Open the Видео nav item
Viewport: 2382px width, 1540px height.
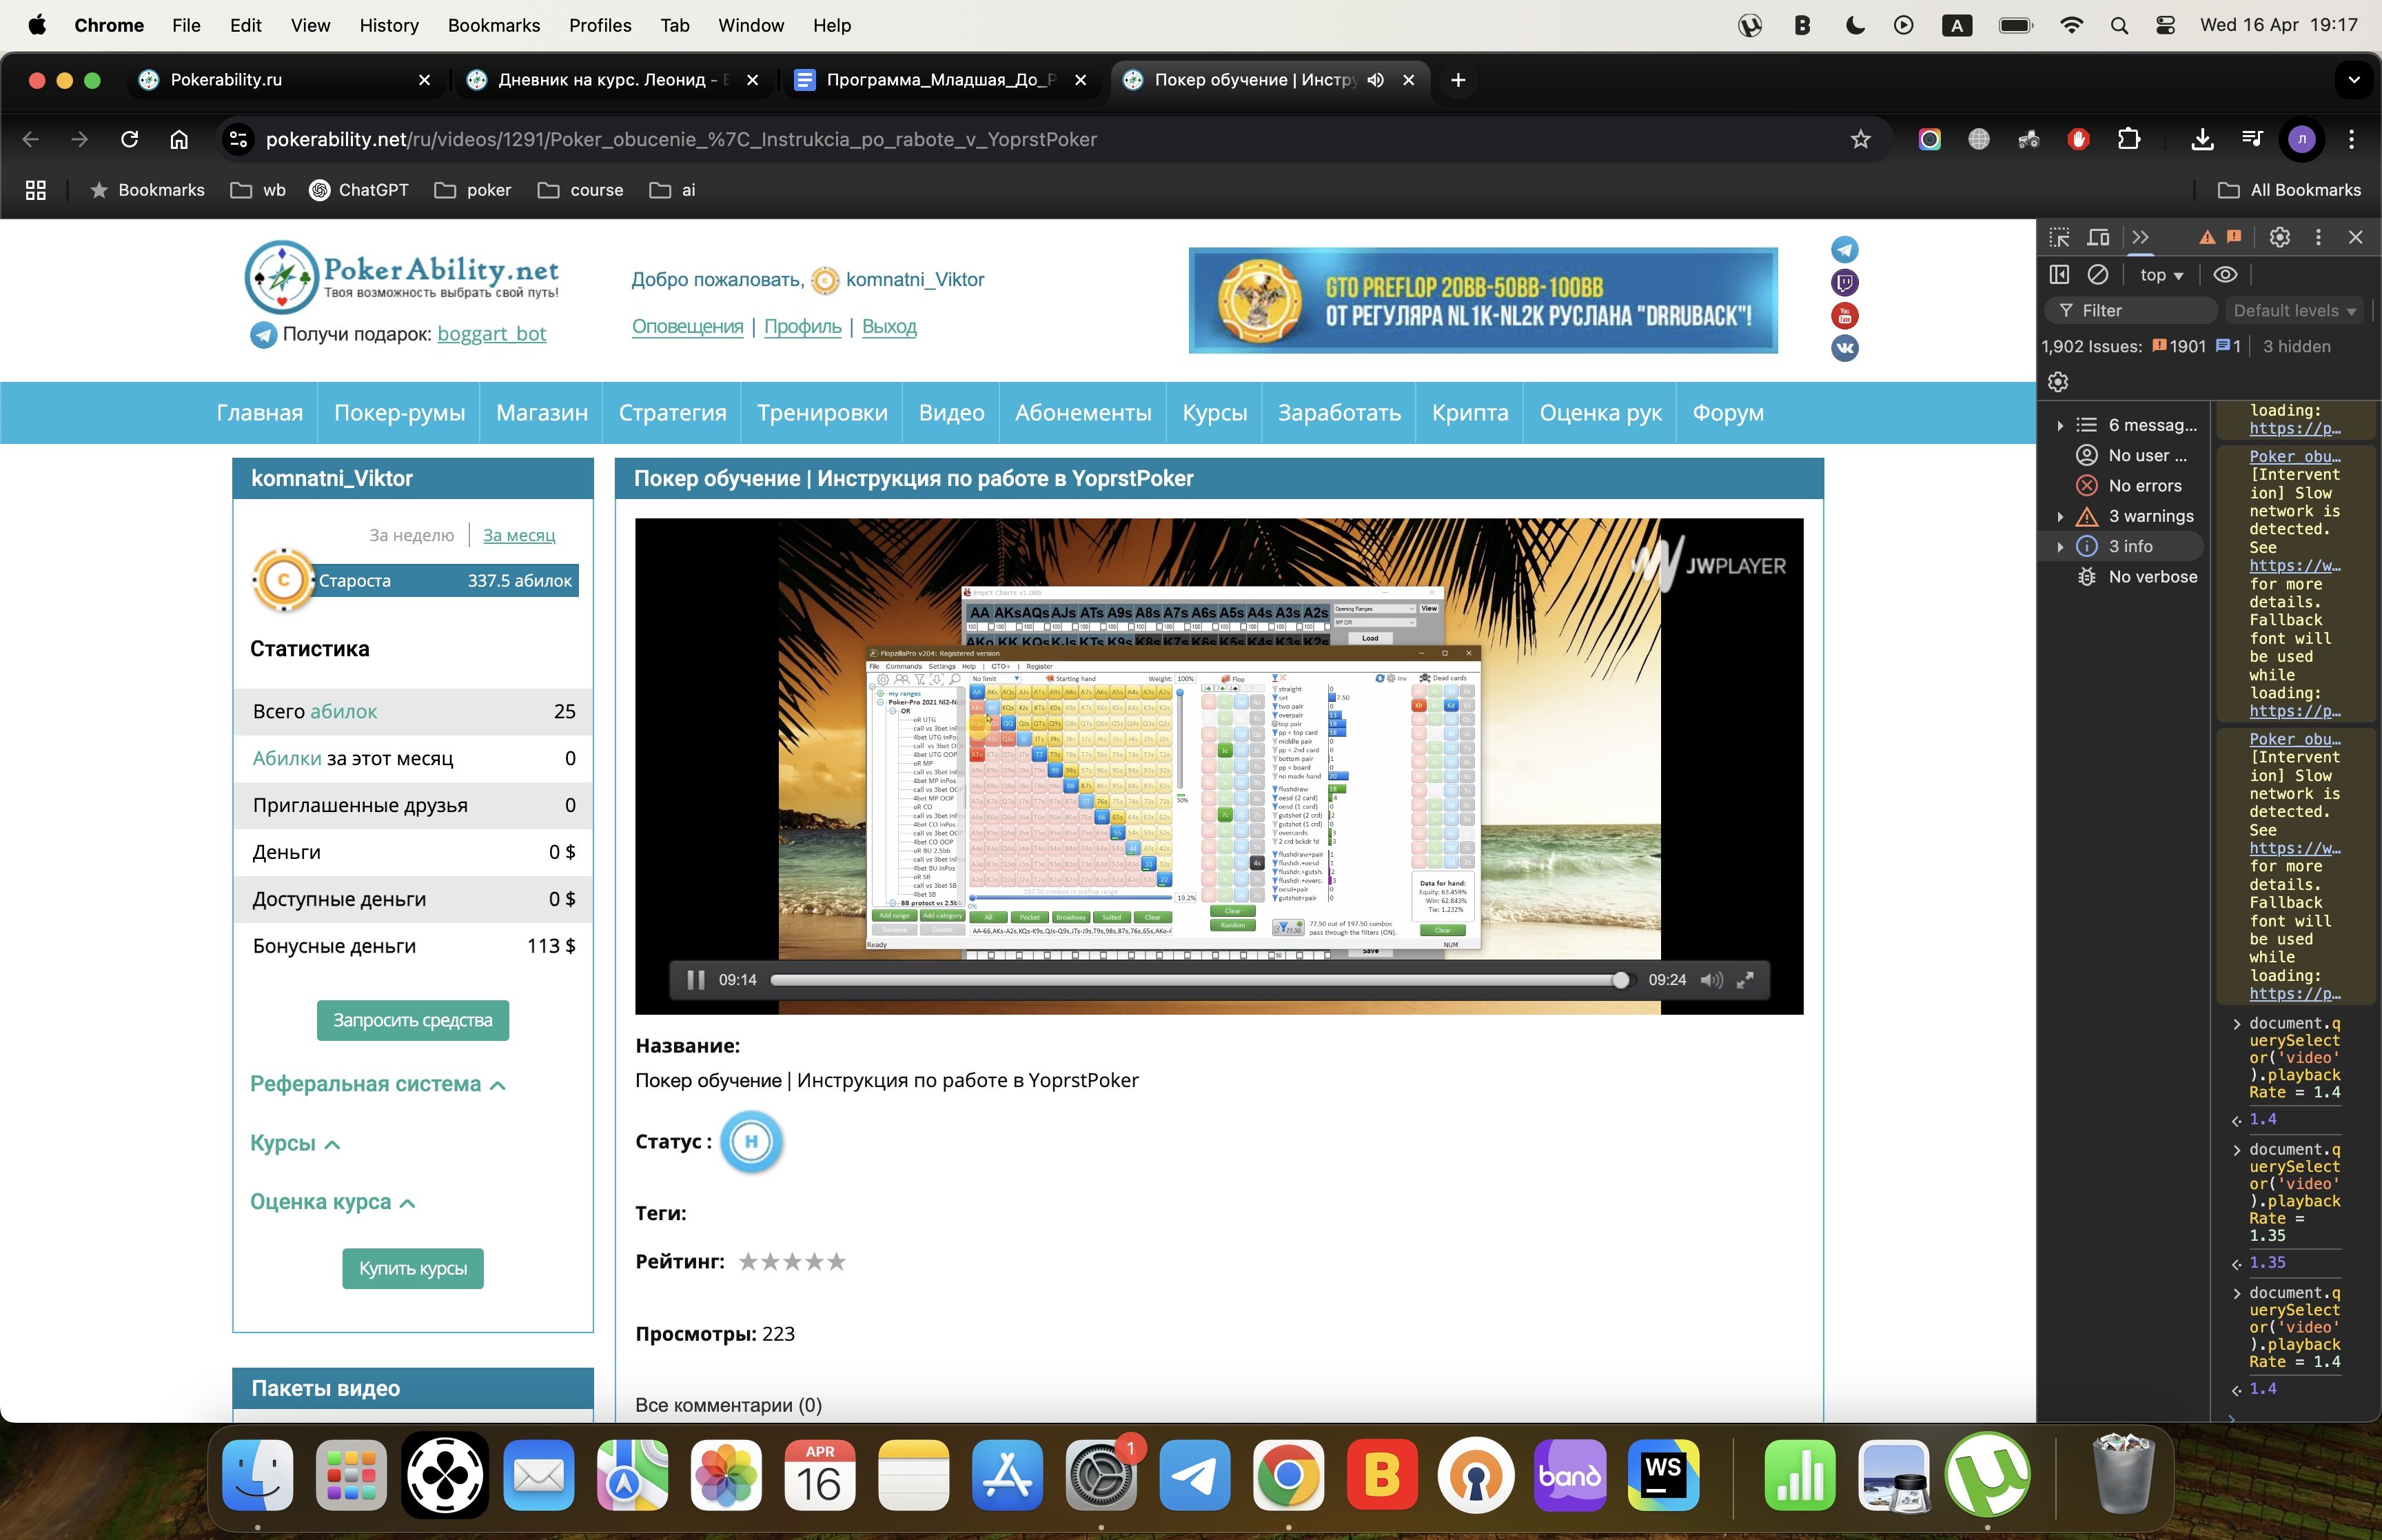point(952,413)
